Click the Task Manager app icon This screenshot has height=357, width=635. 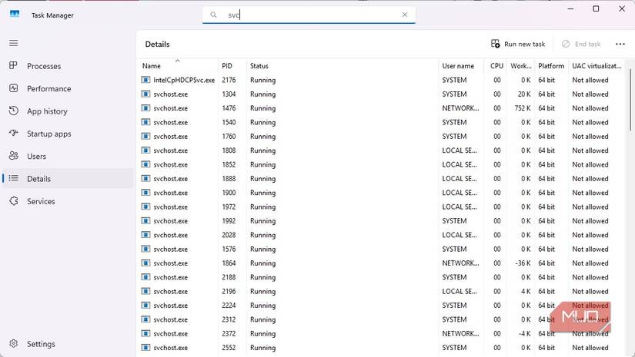[15, 14]
